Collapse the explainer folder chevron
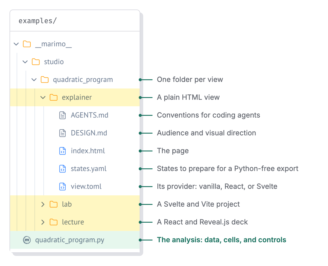Viewport: 328px width, 266px height. tap(43, 97)
